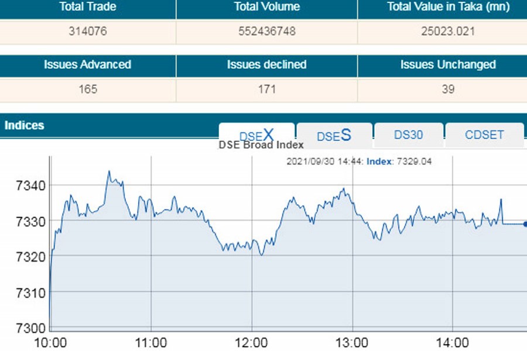Click the Total Value in Taka header
The height and width of the screenshot is (351, 527).
[448, 8]
